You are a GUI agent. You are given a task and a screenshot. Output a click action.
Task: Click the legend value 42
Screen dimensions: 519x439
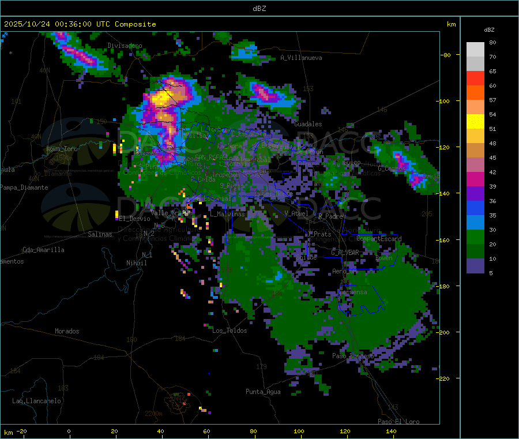[492, 172]
